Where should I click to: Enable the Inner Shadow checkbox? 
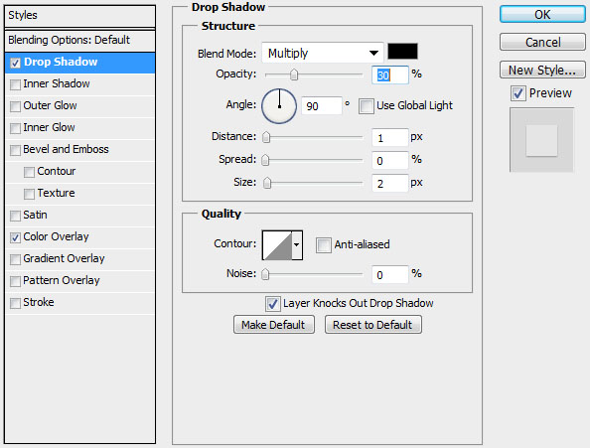coord(16,84)
